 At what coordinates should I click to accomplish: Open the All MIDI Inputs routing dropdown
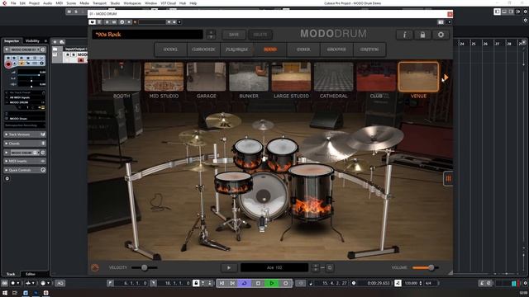pyautogui.click(x=25, y=97)
